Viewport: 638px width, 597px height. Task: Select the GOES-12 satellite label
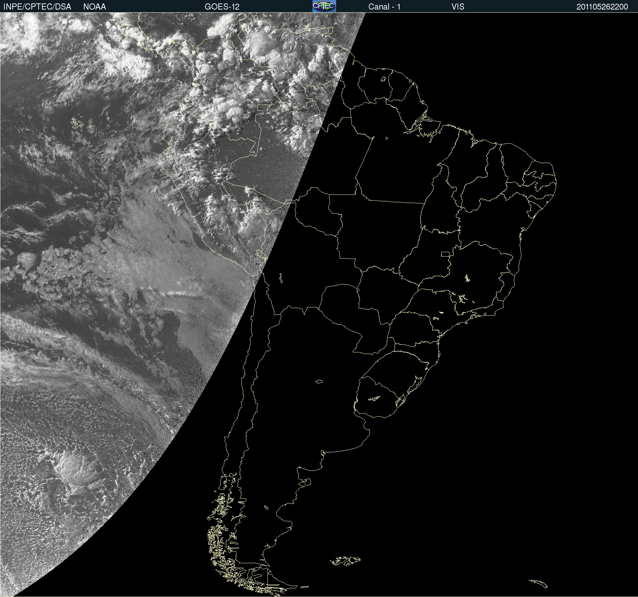pyautogui.click(x=222, y=7)
